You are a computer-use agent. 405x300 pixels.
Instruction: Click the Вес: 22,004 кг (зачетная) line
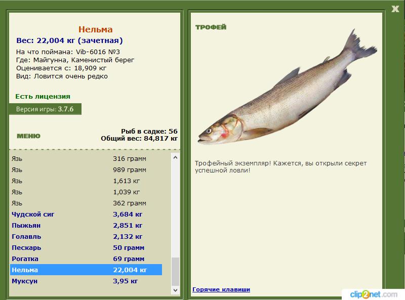pos(69,40)
